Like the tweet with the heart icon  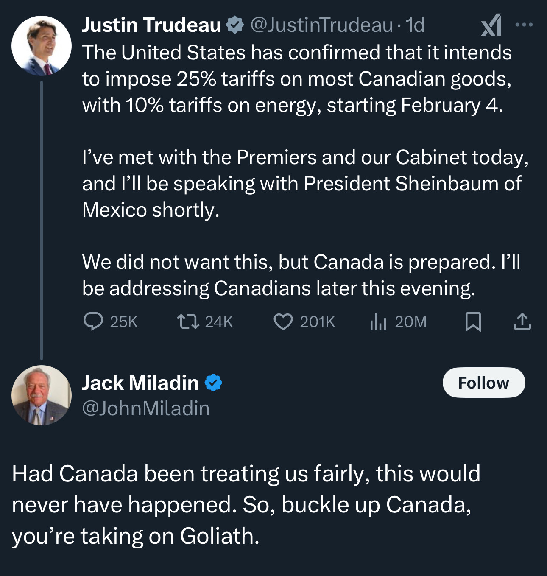pos(283,322)
